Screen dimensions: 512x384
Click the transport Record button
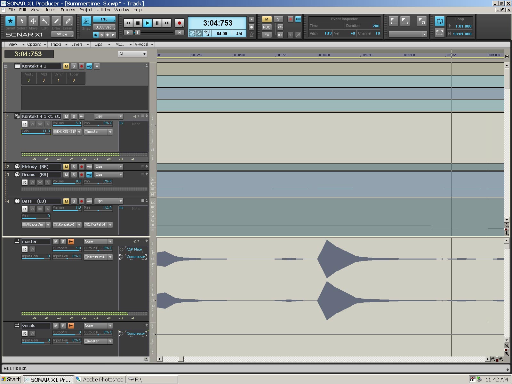pos(179,23)
